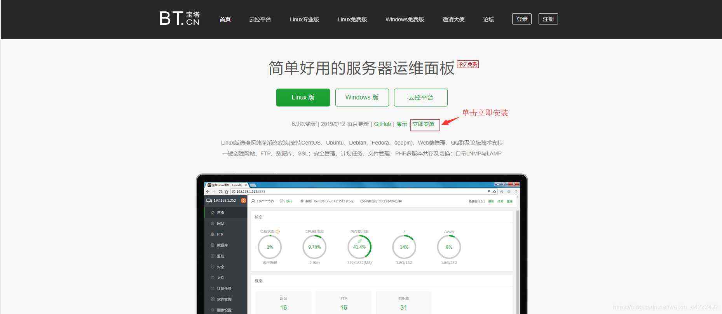
Task: Click 文件 in the preview panel sidebar
Action: [220, 278]
